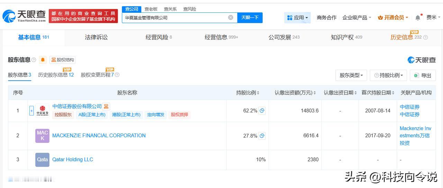The width and height of the screenshot is (443, 188).
Task: Select the 查老板 search tab
Action: (x=151, y=9)
